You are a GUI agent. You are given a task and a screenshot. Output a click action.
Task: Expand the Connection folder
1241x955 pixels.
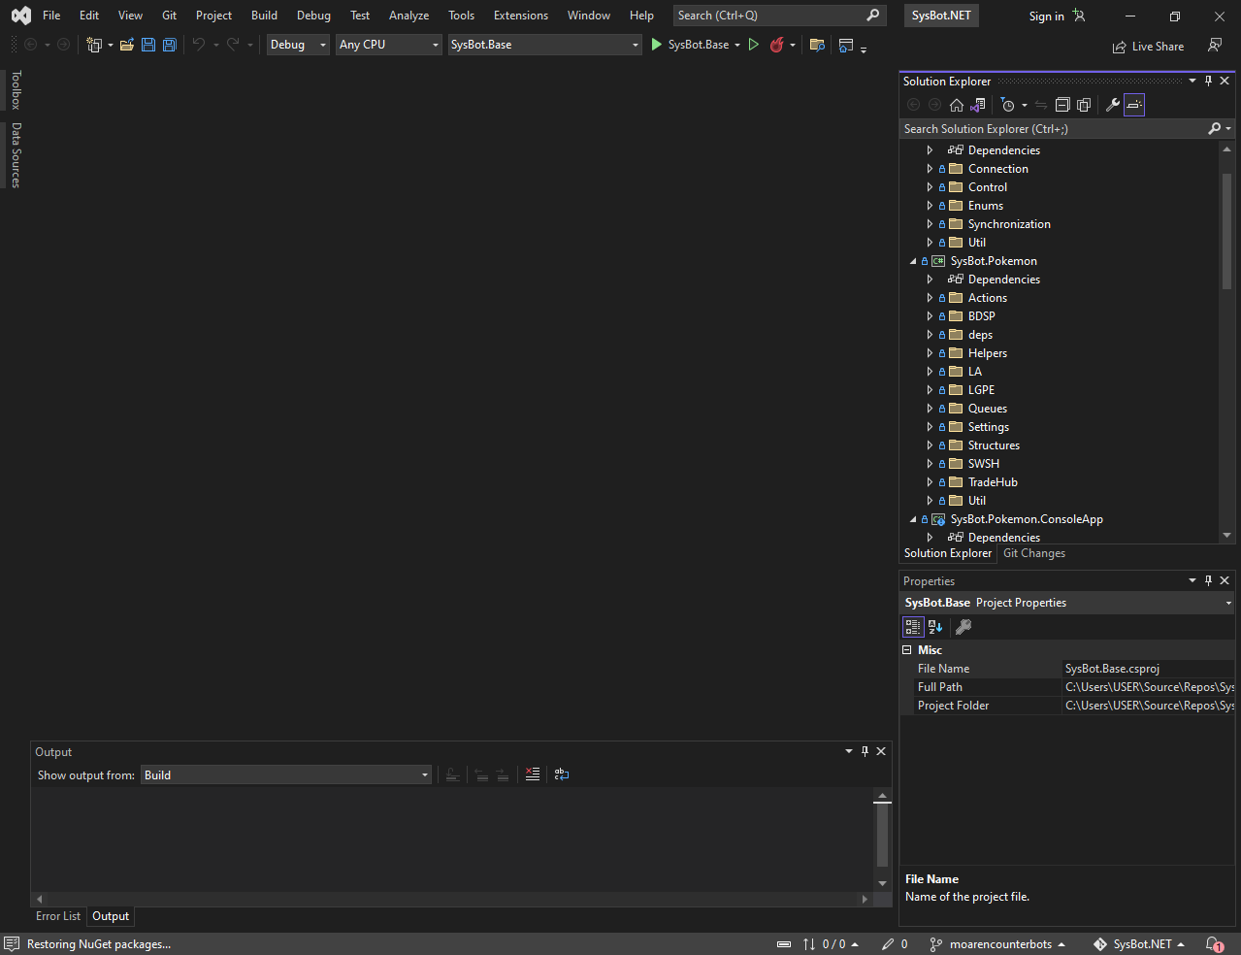click(930, 169)
